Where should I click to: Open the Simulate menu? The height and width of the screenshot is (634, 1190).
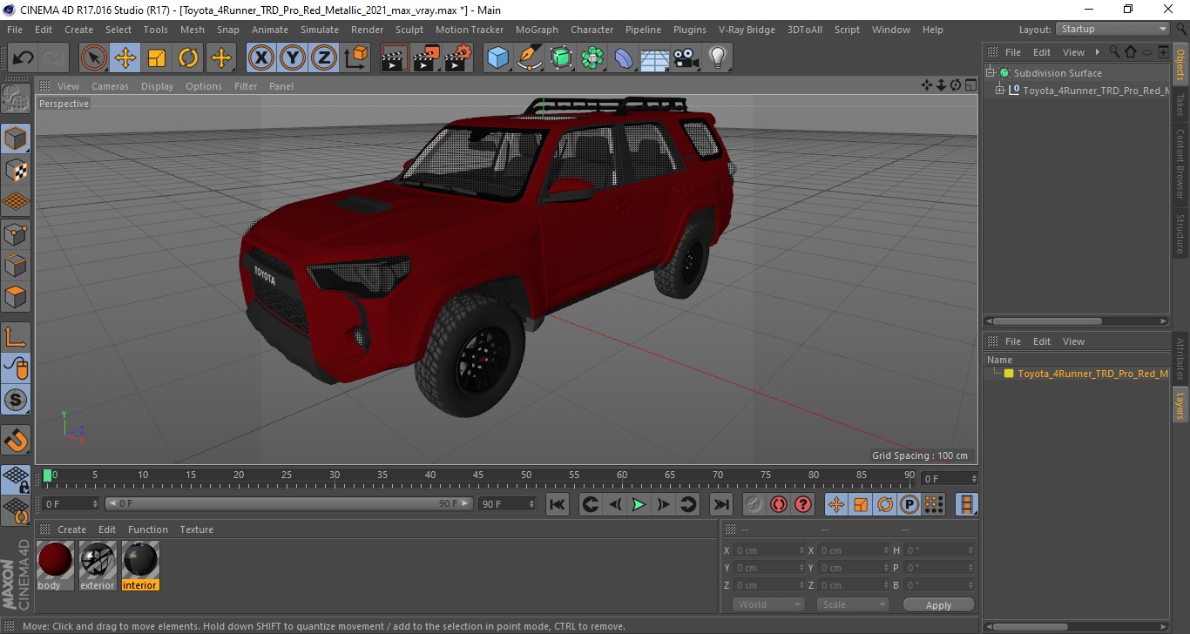[x=320, y=30]
